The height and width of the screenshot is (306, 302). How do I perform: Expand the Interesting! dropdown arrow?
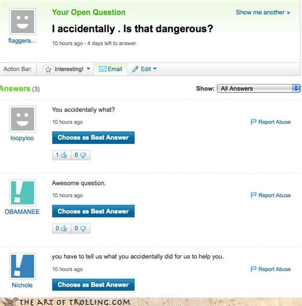88,69
